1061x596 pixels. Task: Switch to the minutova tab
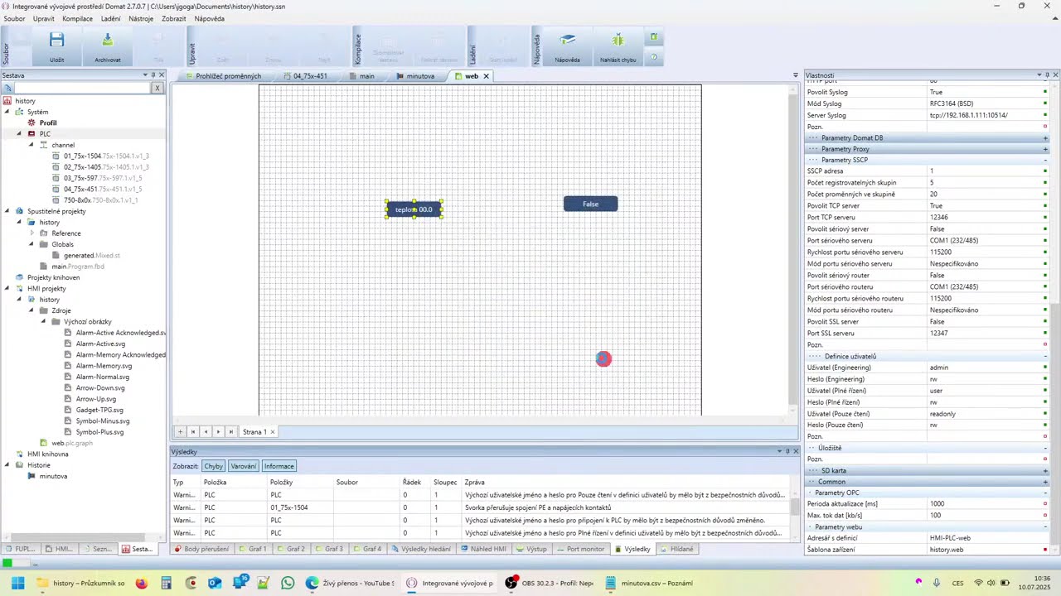(416, 76)
